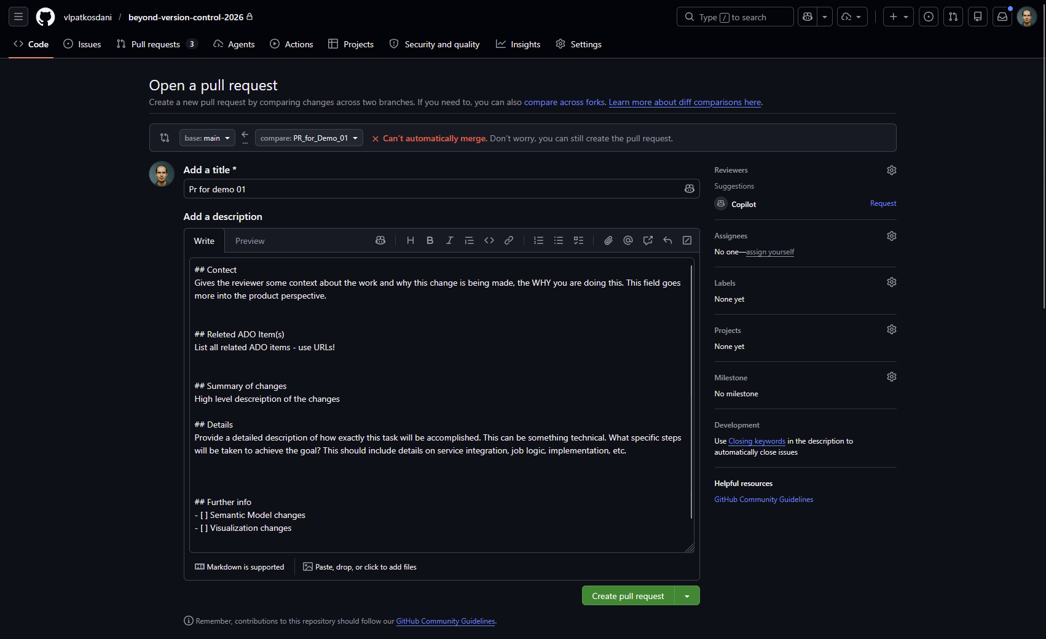Insert a quote block icon
Screen dimensions: 1046x639
(x=470, y=241)
